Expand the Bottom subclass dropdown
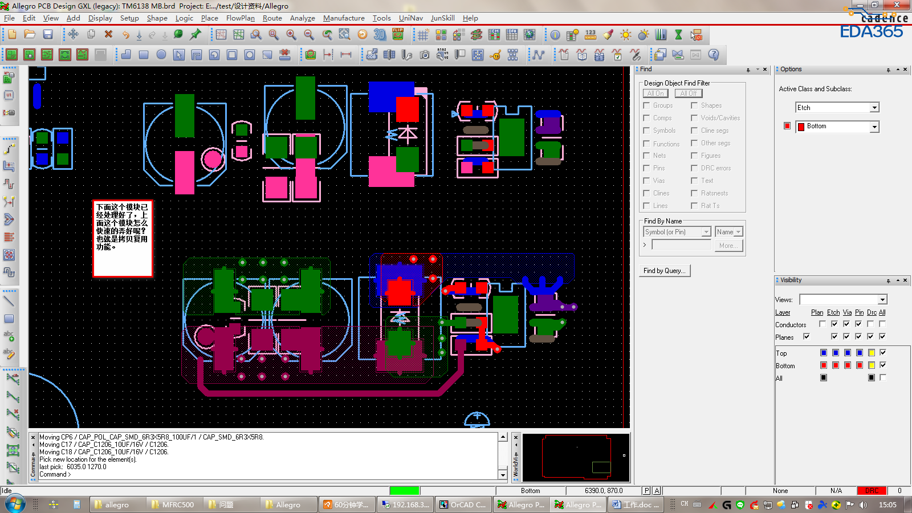The height and width of the screenshot is (513, 912). pos(874,127)
